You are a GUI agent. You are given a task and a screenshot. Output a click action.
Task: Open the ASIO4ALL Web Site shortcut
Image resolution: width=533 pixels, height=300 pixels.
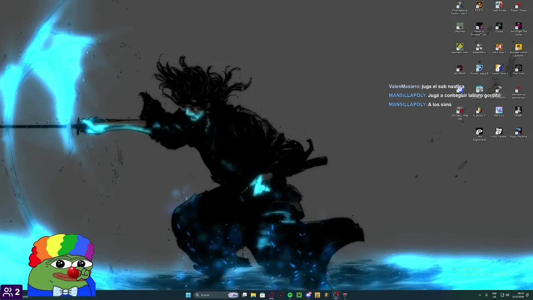click(460, 113)
